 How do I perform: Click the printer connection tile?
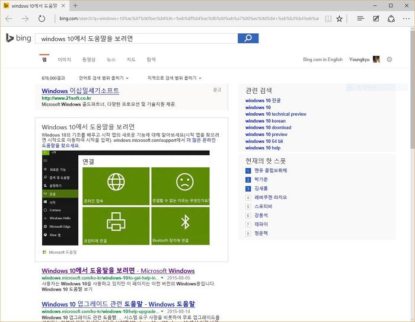coord(116,226)
